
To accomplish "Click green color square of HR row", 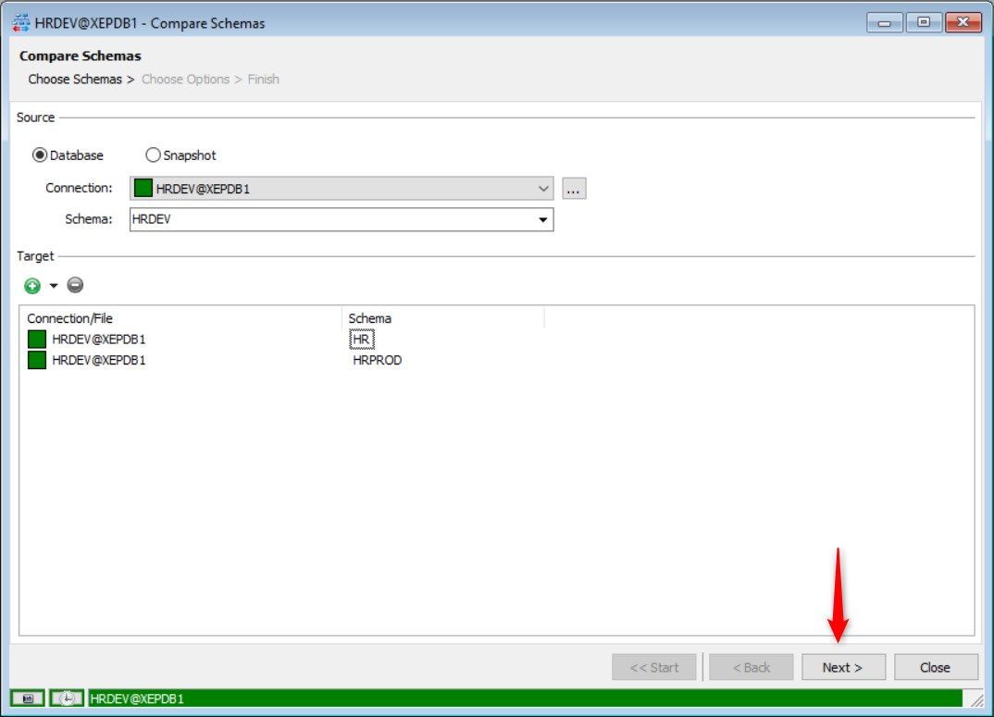I will [37, 340].
